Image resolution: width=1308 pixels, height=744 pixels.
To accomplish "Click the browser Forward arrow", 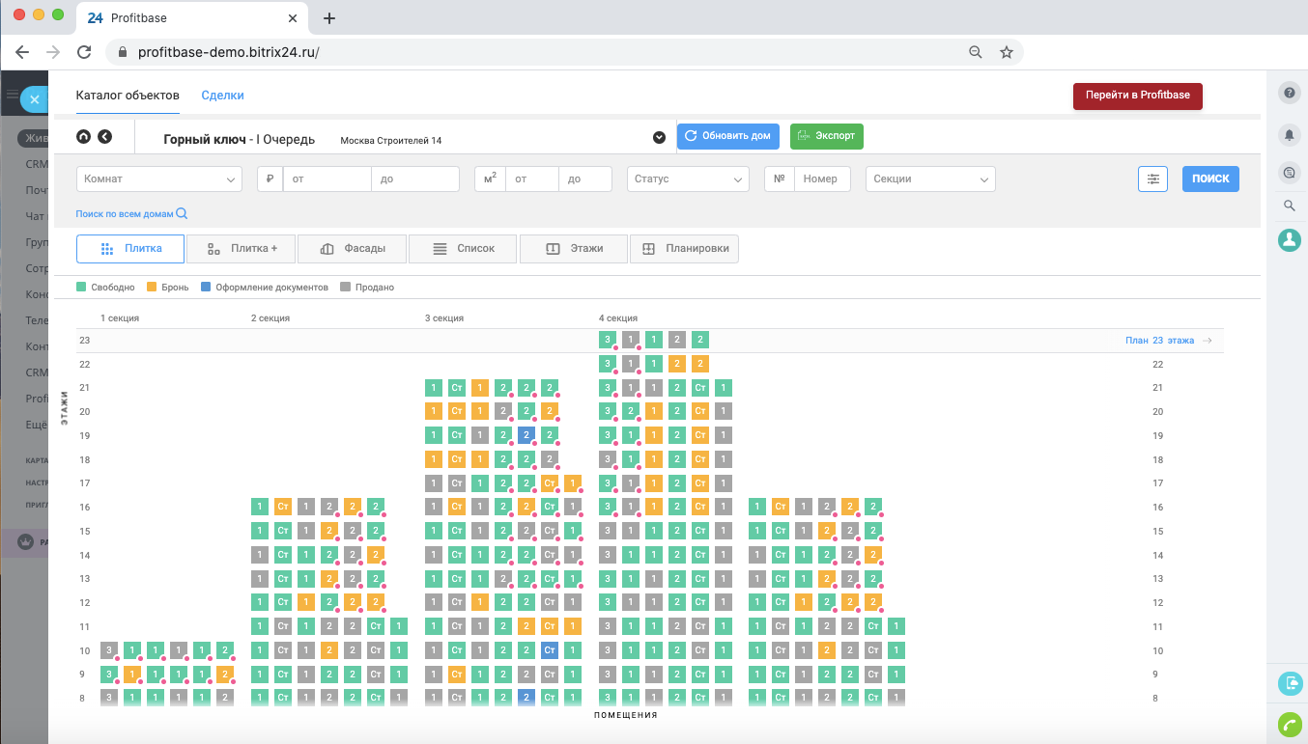I will coord(53,52).
